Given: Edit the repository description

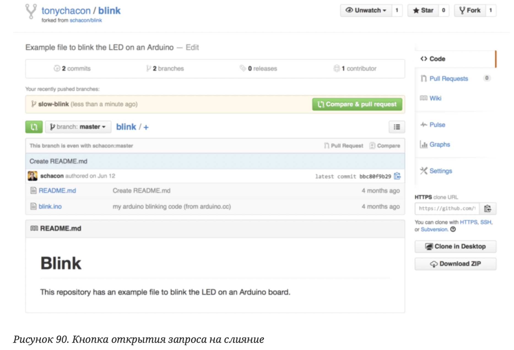Looking at the screenshot, I should tap(192, 47).
